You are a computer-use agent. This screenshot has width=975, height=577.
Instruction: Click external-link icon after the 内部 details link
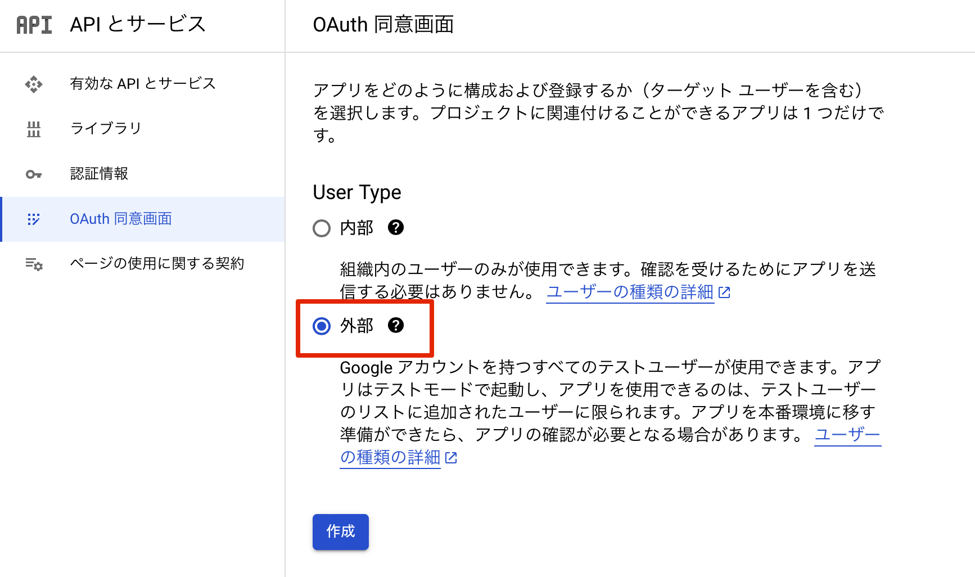pos(724,292)
